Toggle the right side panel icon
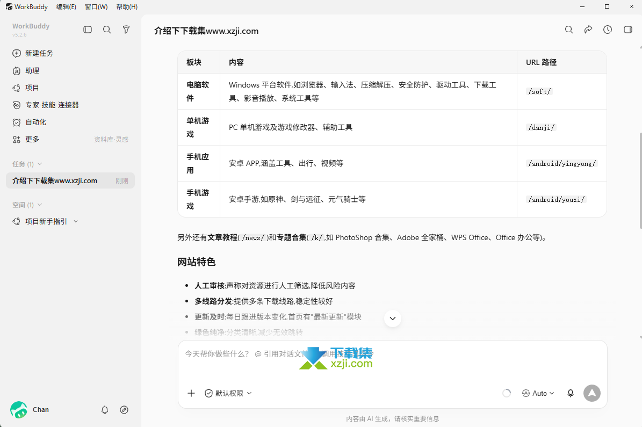 pos(627,30)
